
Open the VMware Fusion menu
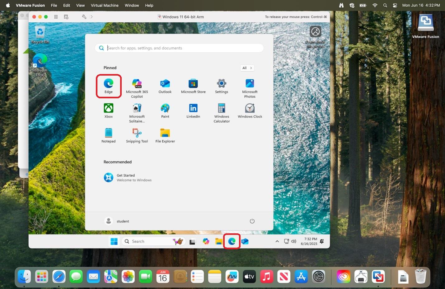[30, 5]
